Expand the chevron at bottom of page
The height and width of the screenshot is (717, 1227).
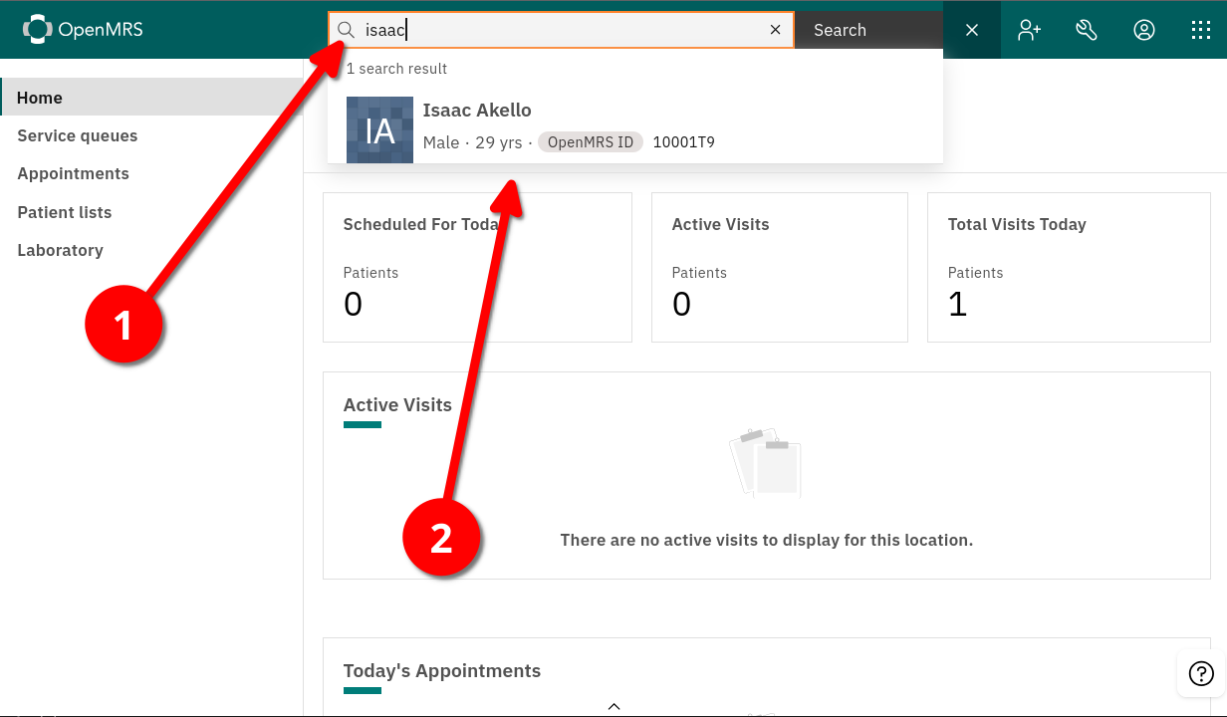point(613,706)
